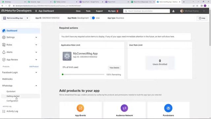Viewport: 211px width, 119px height.
Task: Bookmark this page with the star icon
Action: point(197,6)
